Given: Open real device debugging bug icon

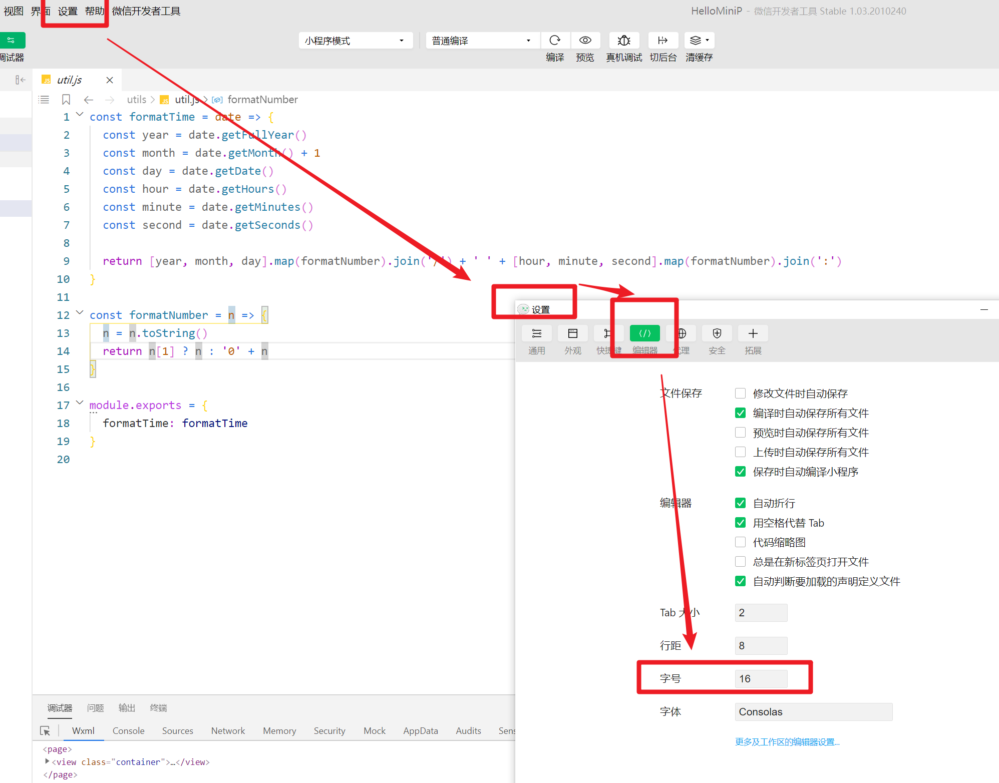Looking at the screenshot, I should [623, 41].
